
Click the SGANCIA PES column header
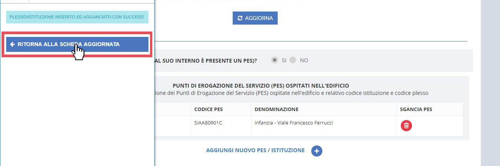point(416,109)
